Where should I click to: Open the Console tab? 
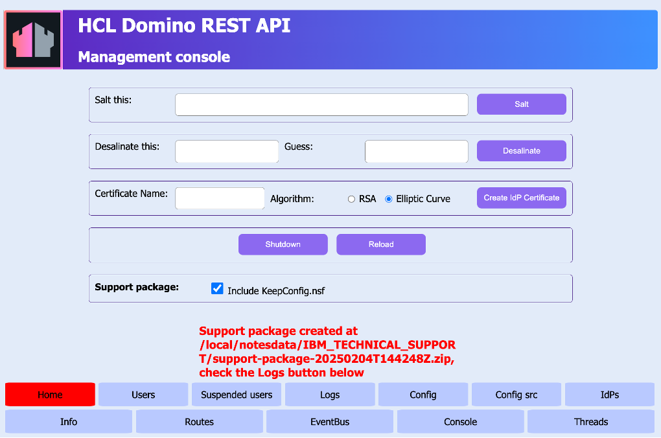click(x=460, y=422)
